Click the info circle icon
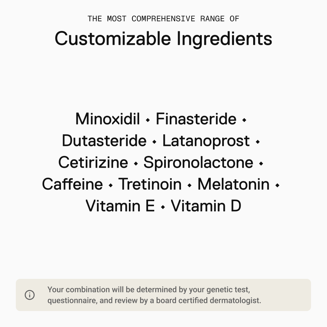The height and width of the screenshot is (327, 327). click(x=30, y=295)
